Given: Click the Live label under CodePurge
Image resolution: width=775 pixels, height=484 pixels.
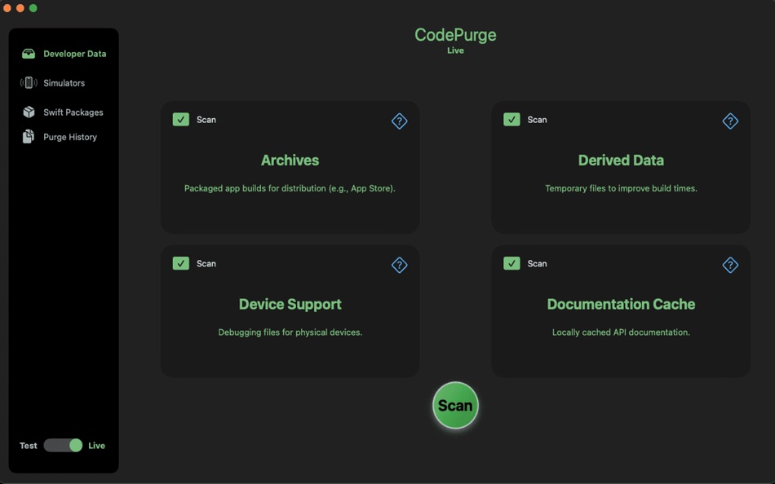Looking at the screenshot, I should point(455,50).
